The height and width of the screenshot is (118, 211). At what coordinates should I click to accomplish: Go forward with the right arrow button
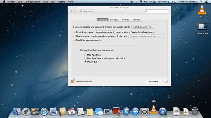[x=75, y=11]
